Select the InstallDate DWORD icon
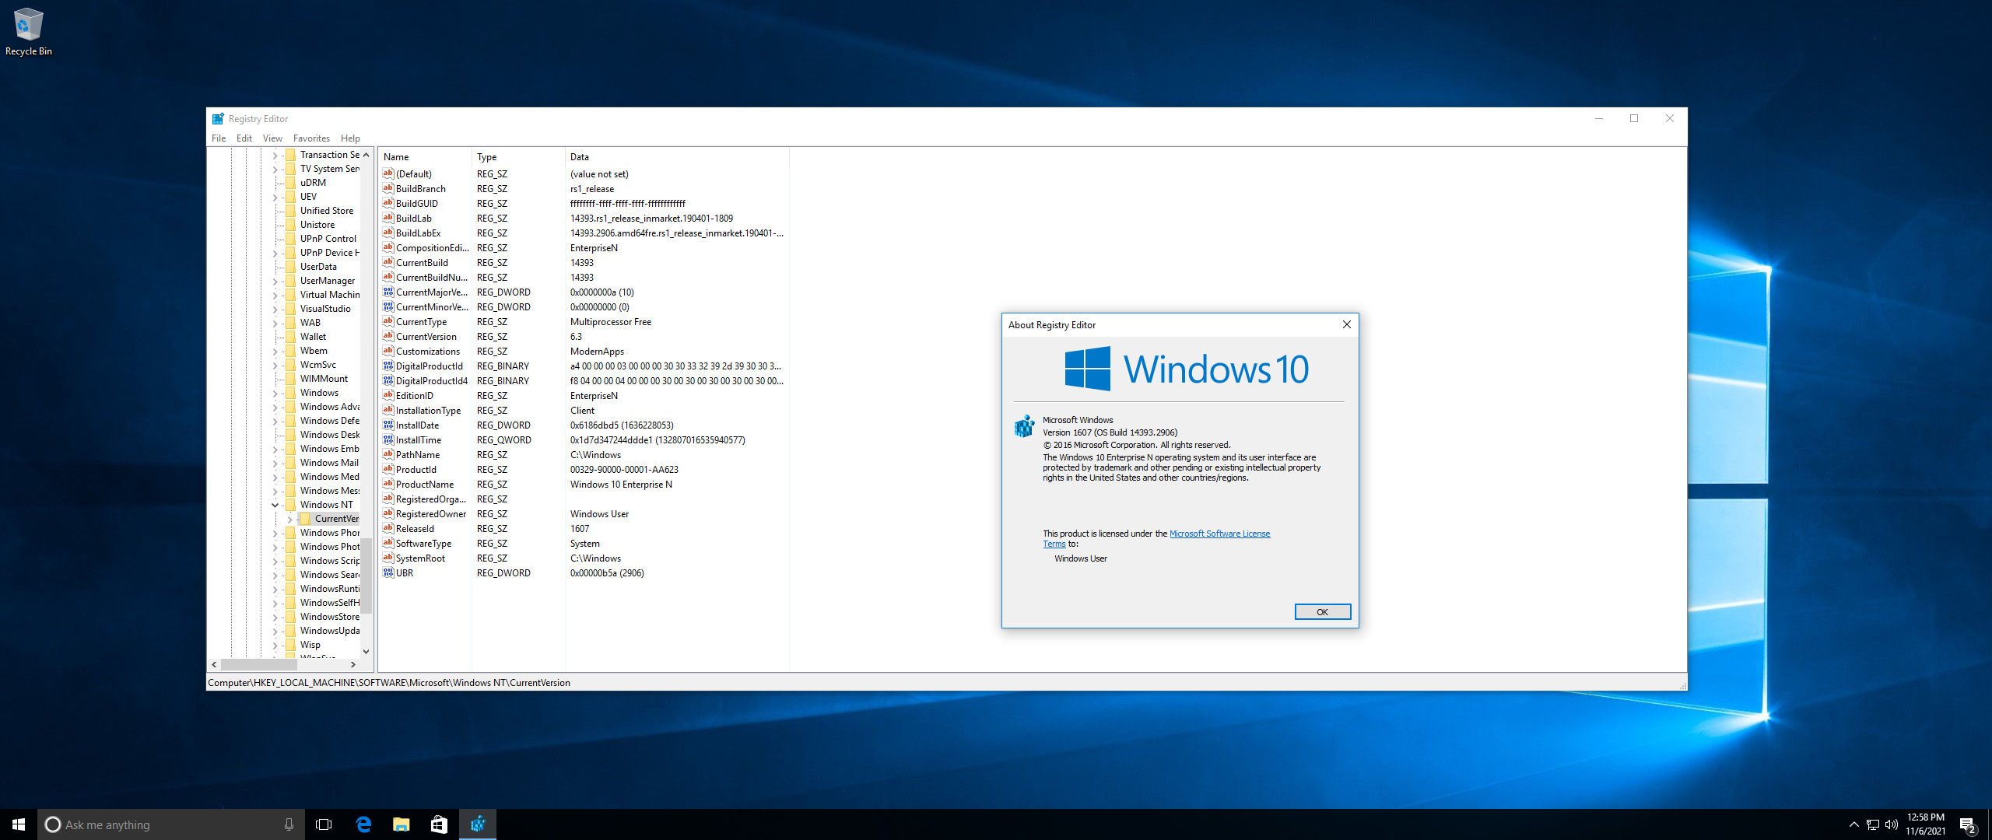The width and height of the screenshot is (1992, 840). (388, 425)
